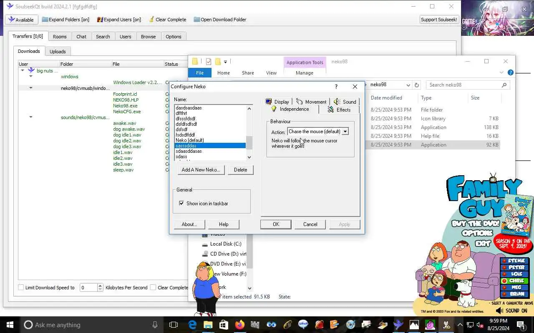The width and height of the screenshot is (534, 333).
Task: Open Explorer address bar history dropdown
Action: coord(408,85)
